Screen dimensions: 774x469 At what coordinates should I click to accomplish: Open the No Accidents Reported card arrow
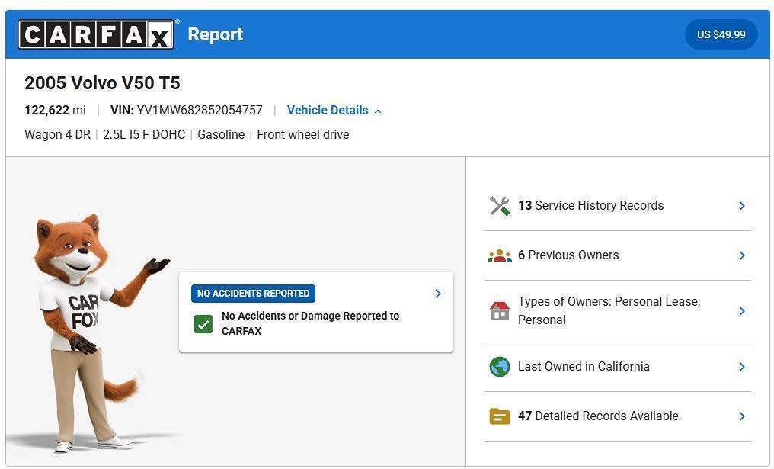tap(438, 294)
